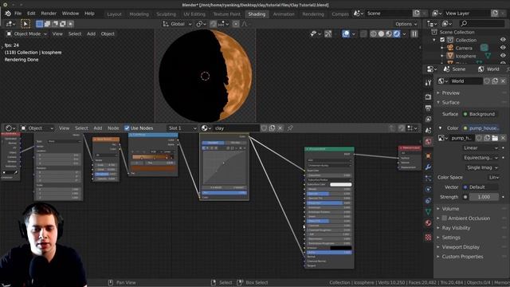Adjust the Strength 1.000 slider

(484, 197)
